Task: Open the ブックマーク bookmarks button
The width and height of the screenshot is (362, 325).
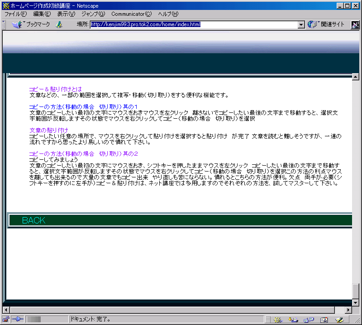Action: point(31,24)
